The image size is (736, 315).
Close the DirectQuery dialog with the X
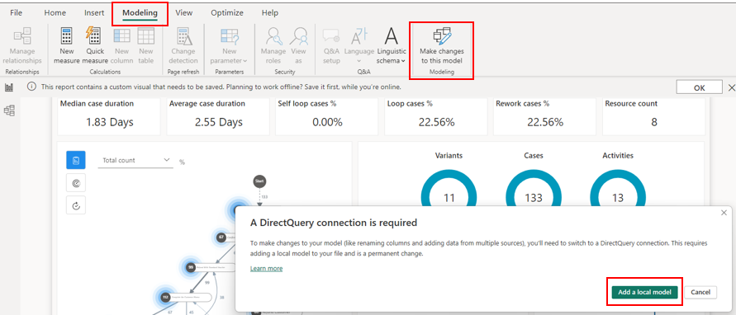click(x=724, y=213)
